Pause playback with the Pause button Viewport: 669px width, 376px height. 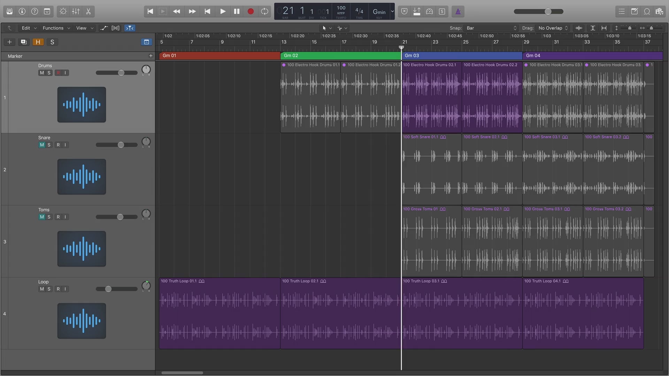coord(237,11)
